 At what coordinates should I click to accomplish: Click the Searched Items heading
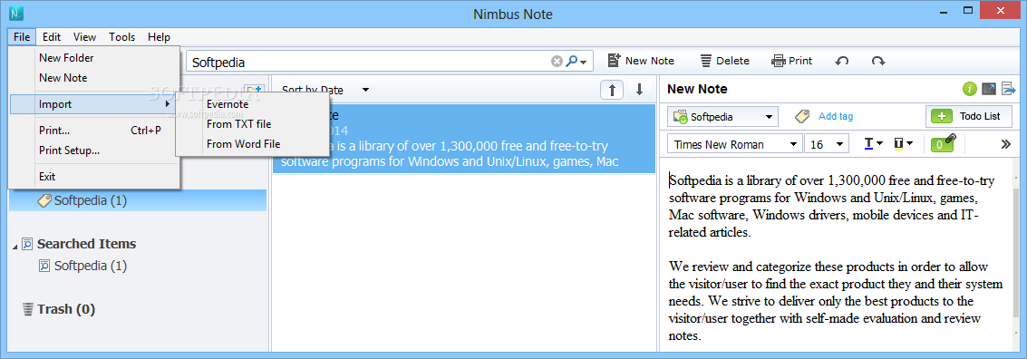86,244
